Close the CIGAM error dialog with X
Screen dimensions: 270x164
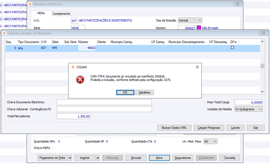[x=197, y=67]
